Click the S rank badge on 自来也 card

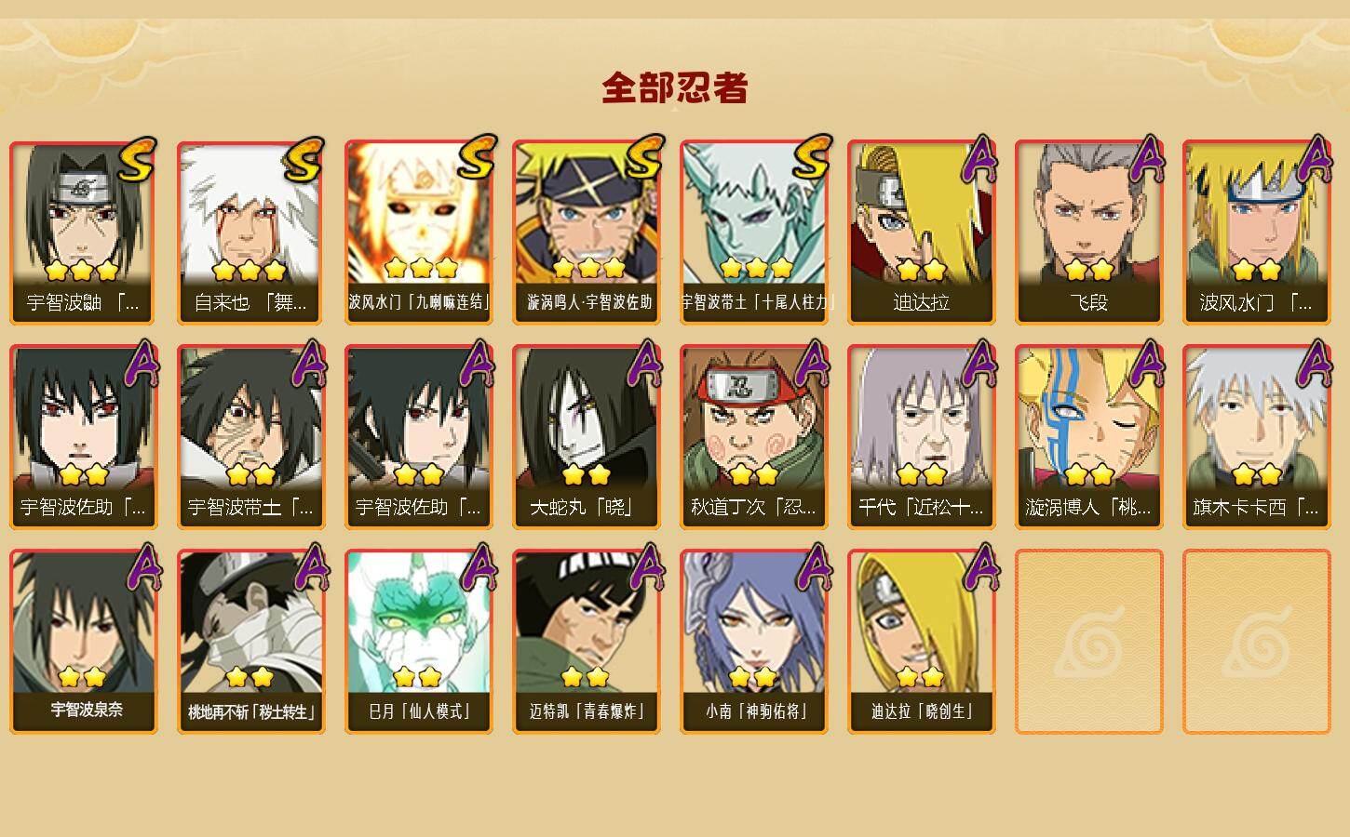click(304, 160)
